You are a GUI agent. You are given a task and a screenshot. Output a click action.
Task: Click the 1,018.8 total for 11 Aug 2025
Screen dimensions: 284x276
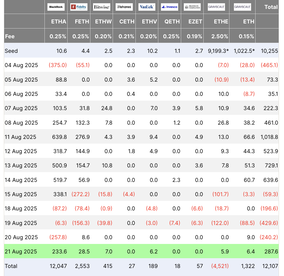pos(269,137)
